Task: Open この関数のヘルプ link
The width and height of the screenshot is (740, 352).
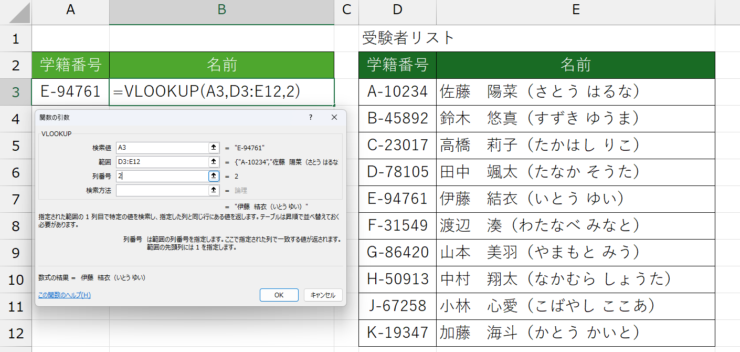Action: click(x=65, y=295)
